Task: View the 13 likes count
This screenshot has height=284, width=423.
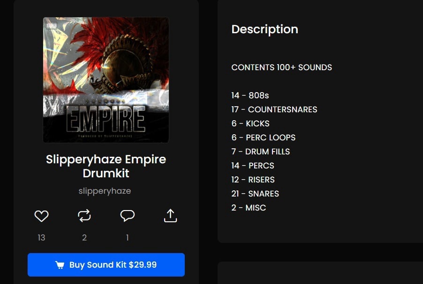Action: (41, 238)
